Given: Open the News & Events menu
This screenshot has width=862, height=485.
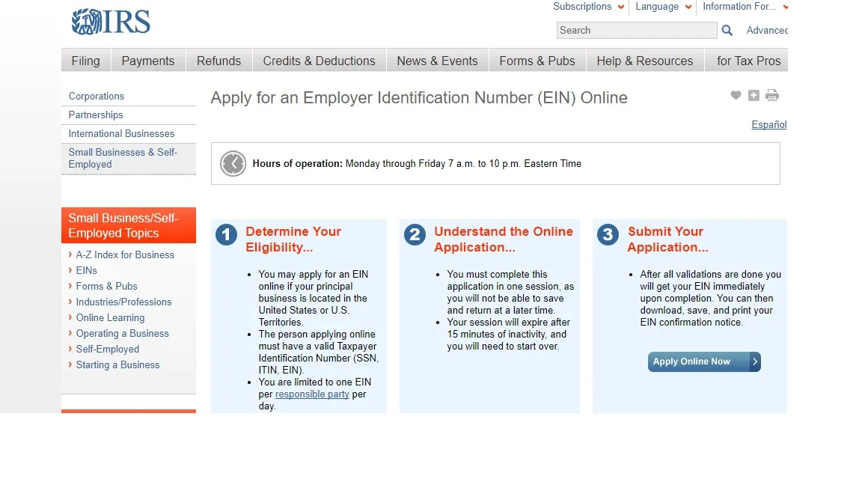Looking at the screenshot, I should [x=437, y=61].
